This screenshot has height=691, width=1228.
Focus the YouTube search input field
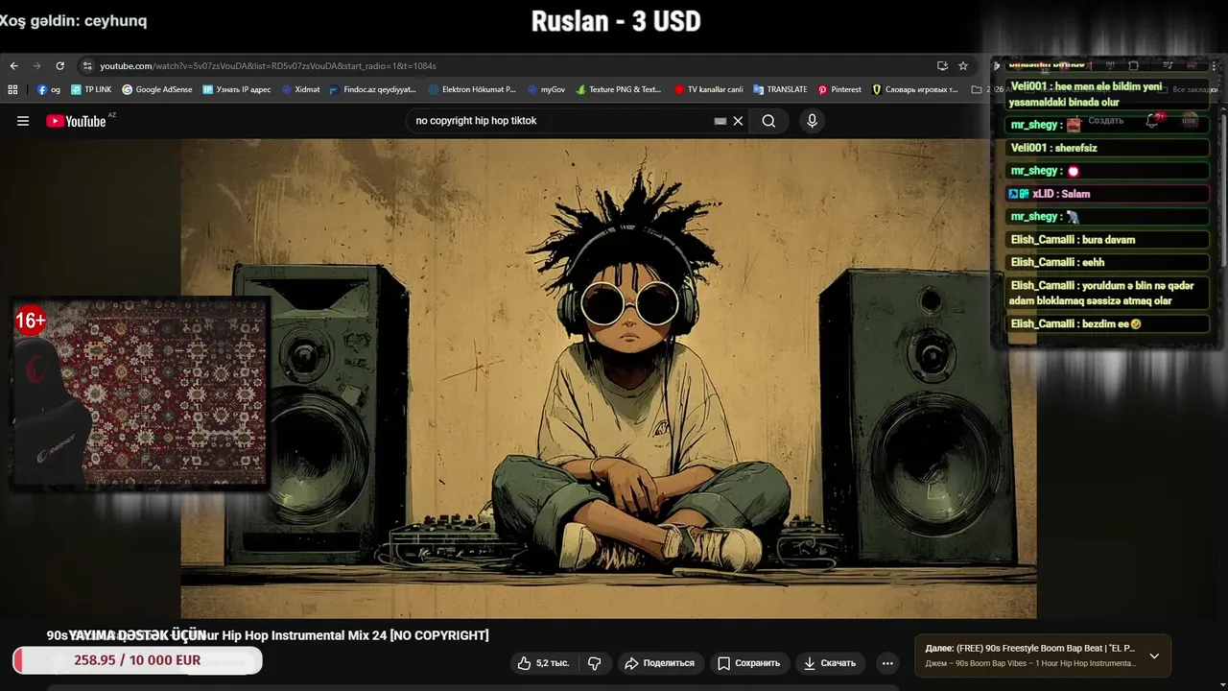(x=561, y=121)
